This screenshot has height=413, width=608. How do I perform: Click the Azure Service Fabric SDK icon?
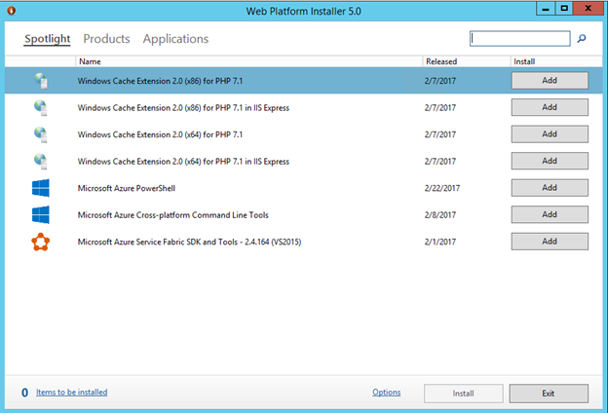pos(40,241)
